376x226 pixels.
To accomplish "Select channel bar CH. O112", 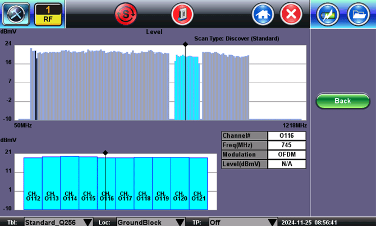I will (33, 184).
